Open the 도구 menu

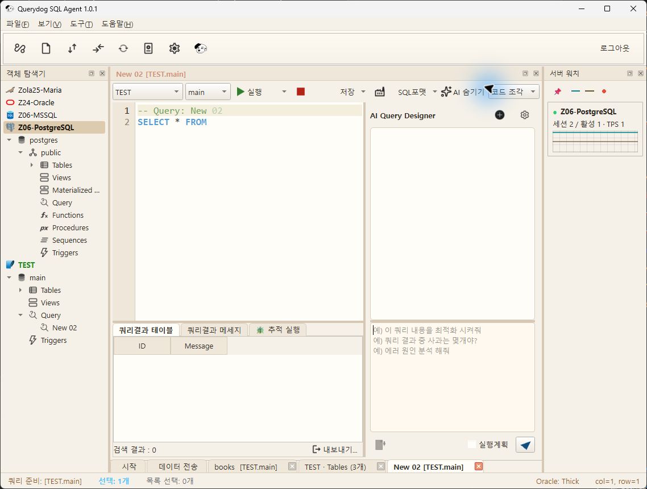pyautogui.click(x=81, y=24)
